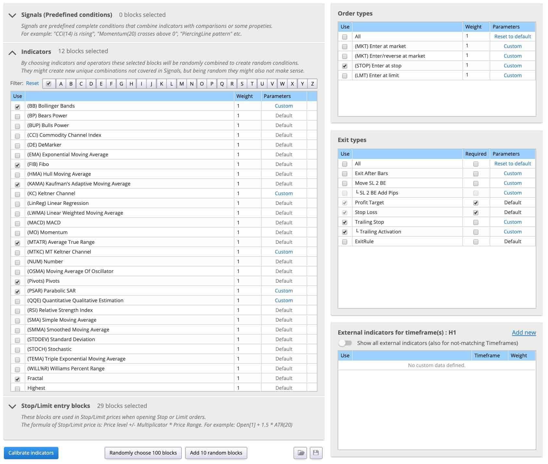The width and height of the screenshot is (548, 464).
Task: Click Add 10 random blocks
Action: pyautogui.click(x=216, y=453)
